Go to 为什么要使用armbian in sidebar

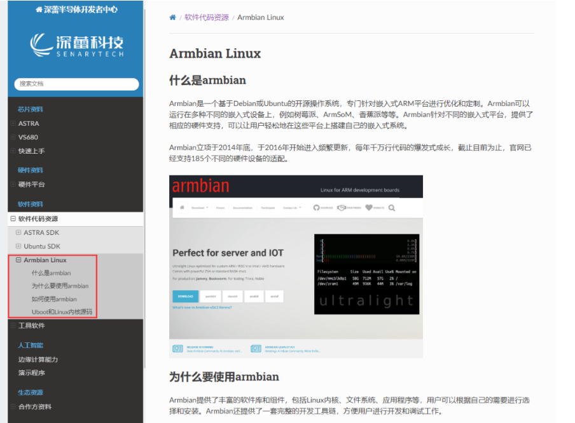60,286
